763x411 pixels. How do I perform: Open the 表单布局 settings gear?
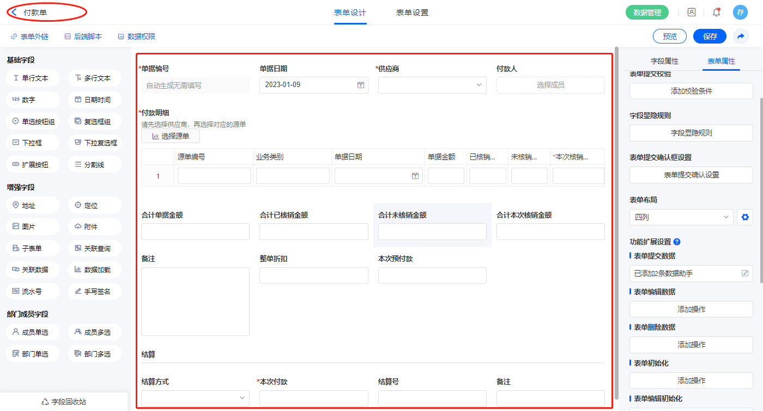745,217
